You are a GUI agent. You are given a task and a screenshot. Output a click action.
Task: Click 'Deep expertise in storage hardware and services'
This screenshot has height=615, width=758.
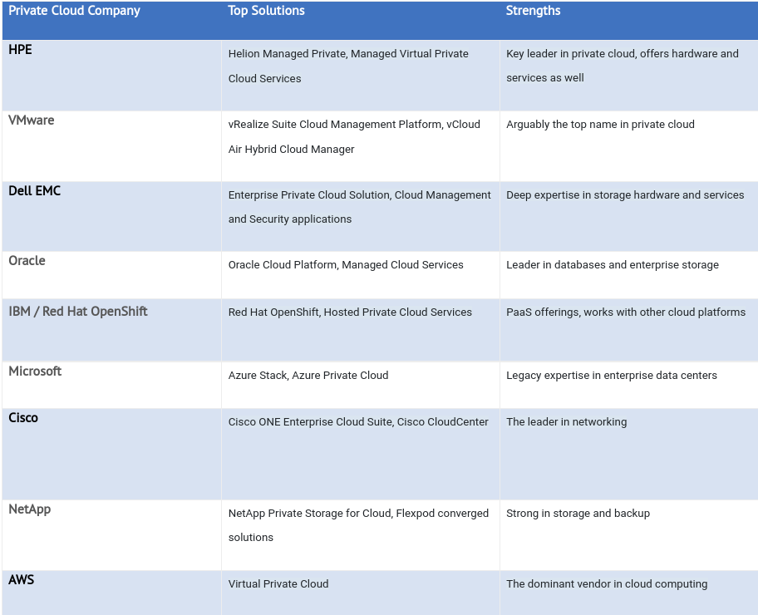click(625, 194)
